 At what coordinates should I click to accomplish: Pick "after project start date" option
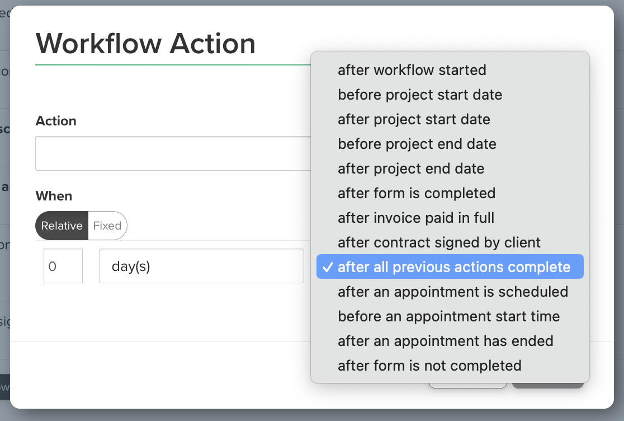point(414,119)
